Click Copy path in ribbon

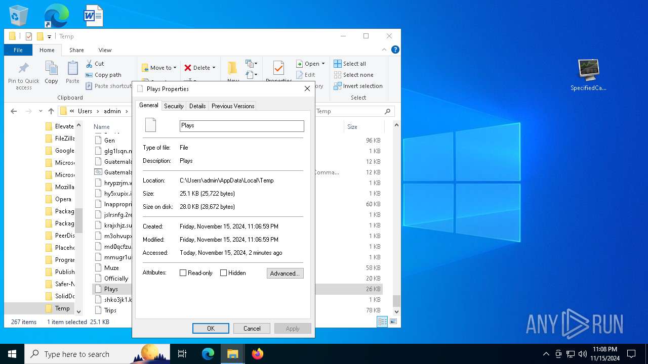point(103,75)
